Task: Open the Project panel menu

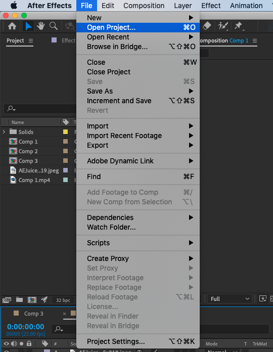Action: 31,40
